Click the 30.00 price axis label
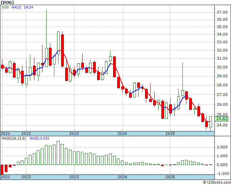 (x=222, y=67)
